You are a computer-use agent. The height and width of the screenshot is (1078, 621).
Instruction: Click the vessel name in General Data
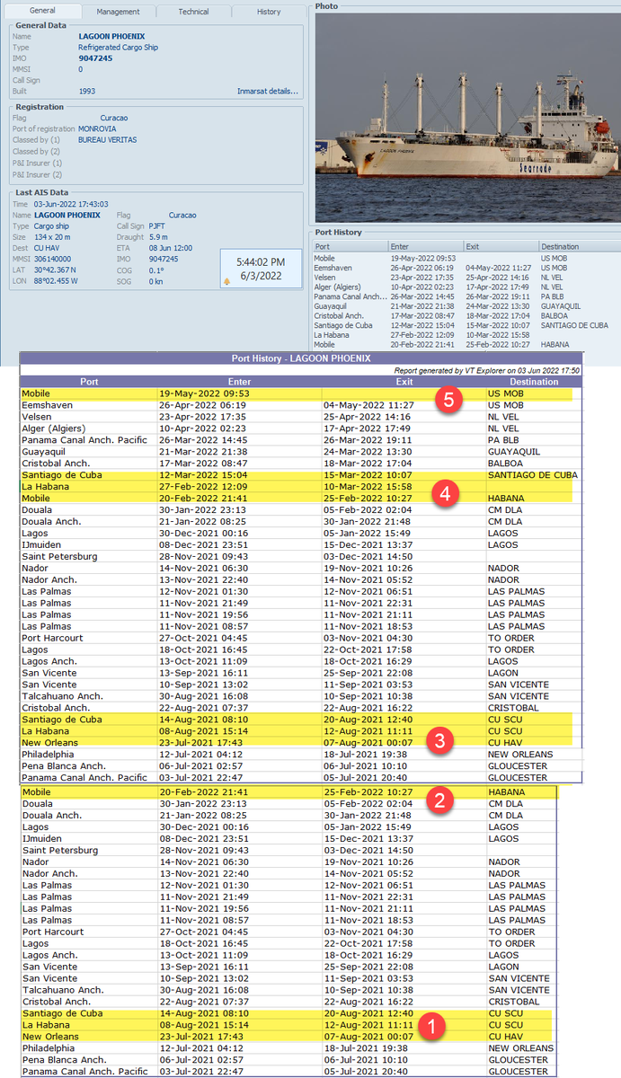point(111,36)
